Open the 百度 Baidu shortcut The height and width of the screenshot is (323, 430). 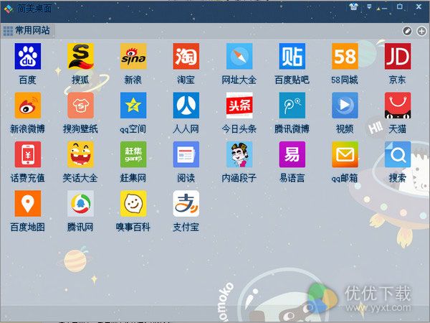click(x=28, y=56)
